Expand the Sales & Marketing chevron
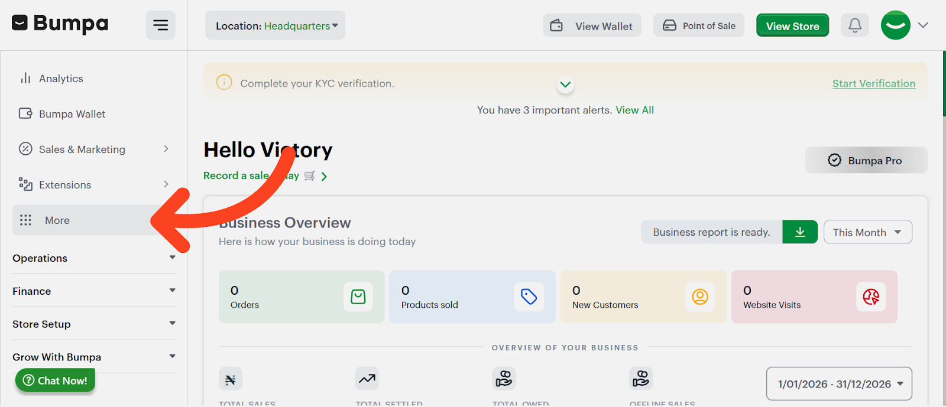Screen dimensions: 946x407 pyautogui.click(x=166, y=149)
